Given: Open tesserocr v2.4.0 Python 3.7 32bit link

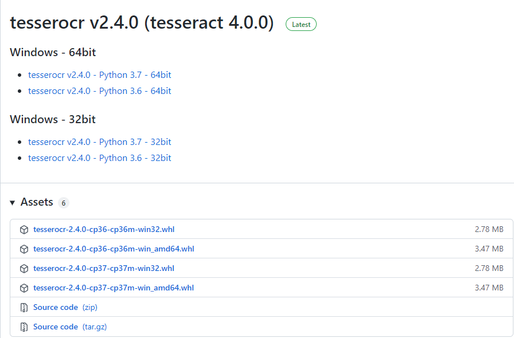Looking at the screenshot, I should (99, 142).
